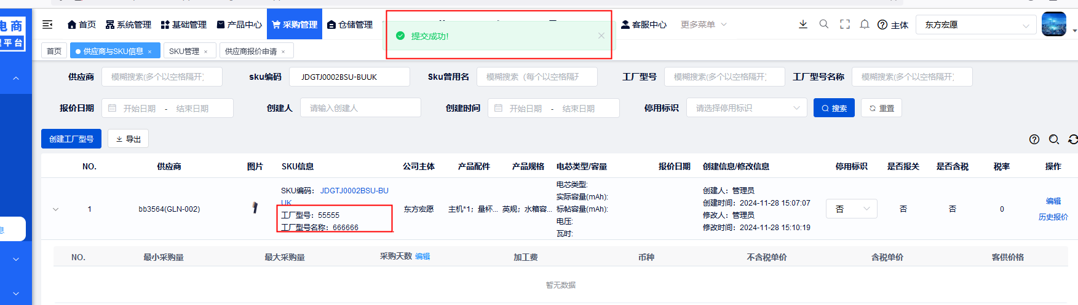Open 创建时间 start date picker

tap(526, 108)
